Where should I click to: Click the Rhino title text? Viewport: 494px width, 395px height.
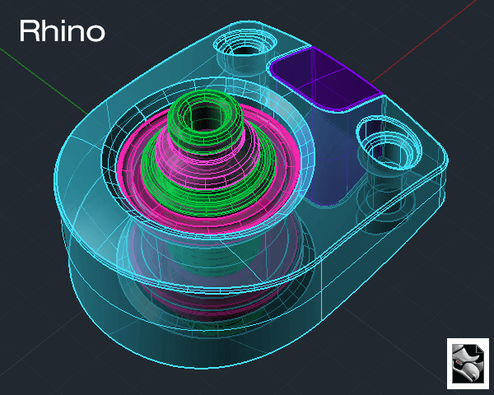pos(62,31)
